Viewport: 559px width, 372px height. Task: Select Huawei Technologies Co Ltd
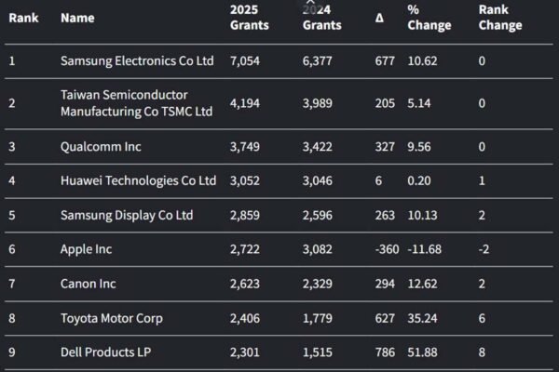point(138,180)
